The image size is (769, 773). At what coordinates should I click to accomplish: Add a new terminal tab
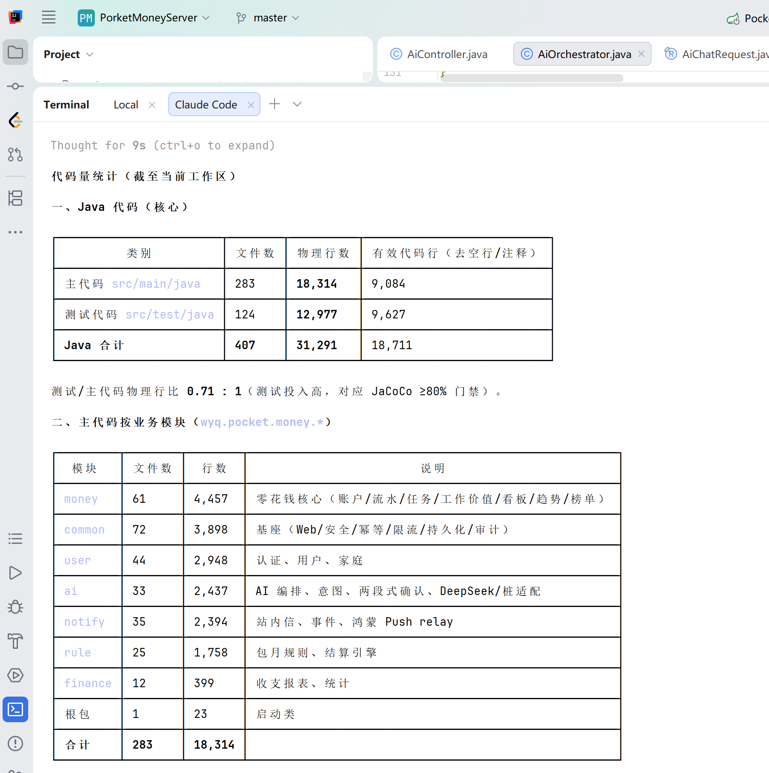(x=275, y=104)
